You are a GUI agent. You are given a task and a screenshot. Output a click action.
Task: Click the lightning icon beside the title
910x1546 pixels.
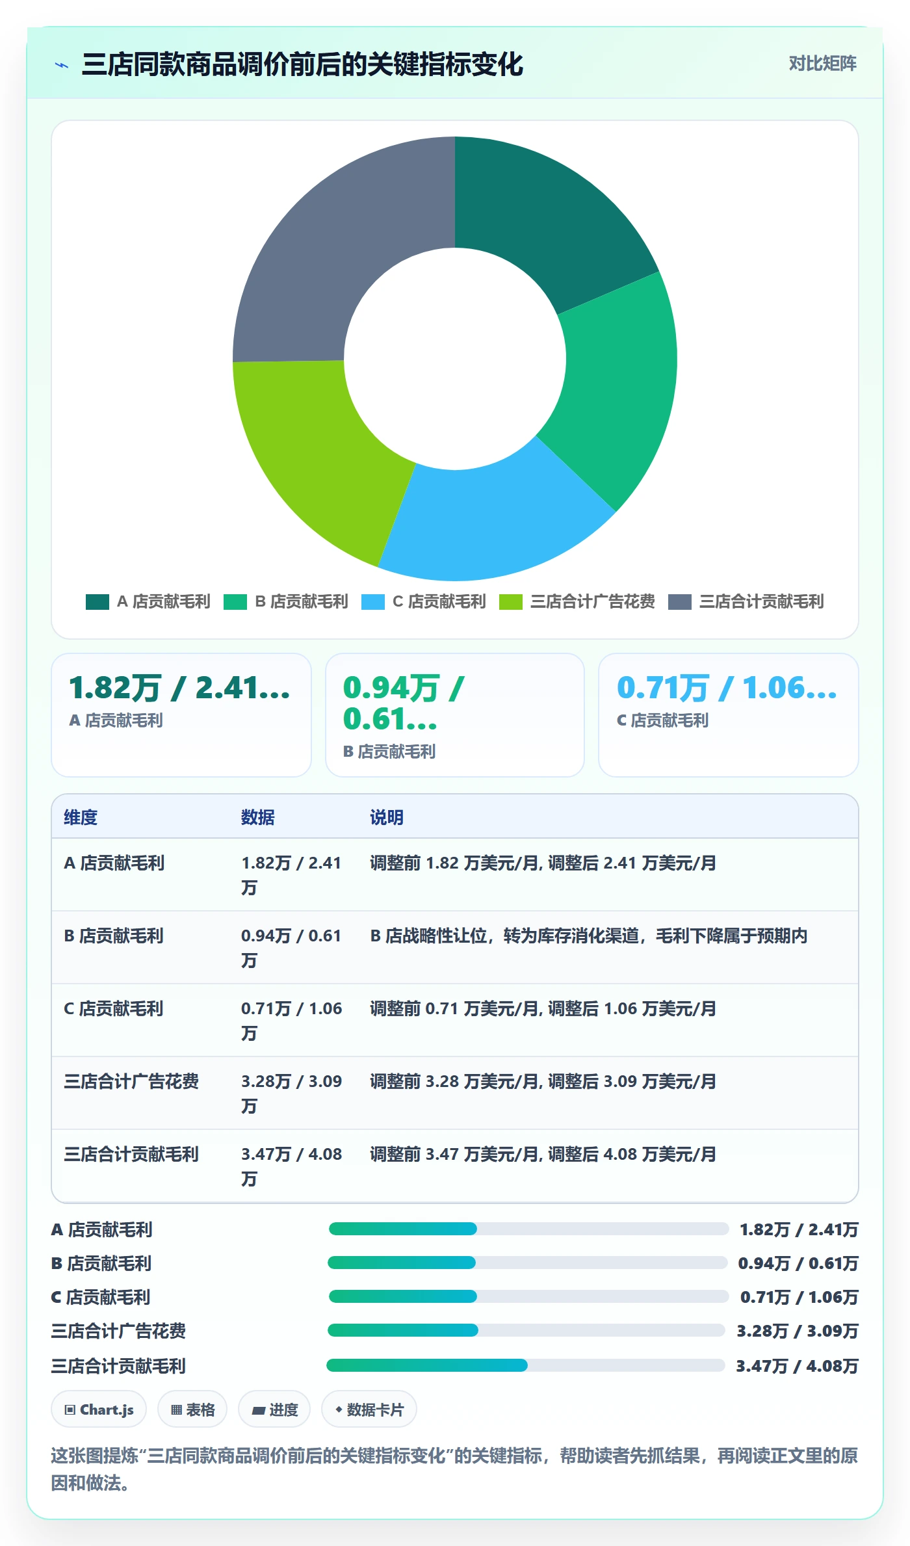62,65
